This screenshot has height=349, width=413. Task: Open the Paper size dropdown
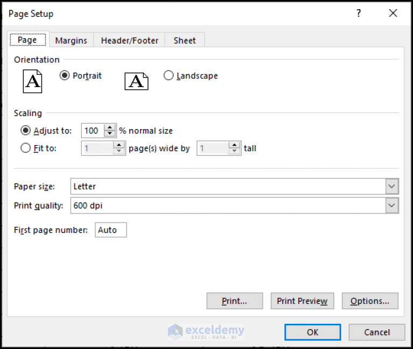[391, 186]
